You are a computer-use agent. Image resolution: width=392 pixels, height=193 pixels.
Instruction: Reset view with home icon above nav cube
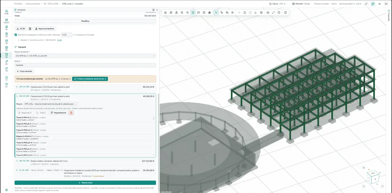pyautogui.click(x=364, y=168)
